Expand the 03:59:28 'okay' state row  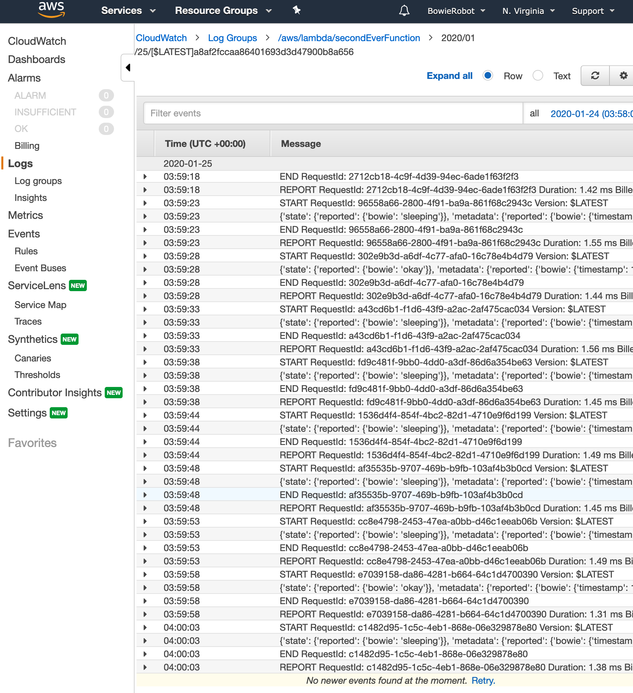(x=145, y=270)
